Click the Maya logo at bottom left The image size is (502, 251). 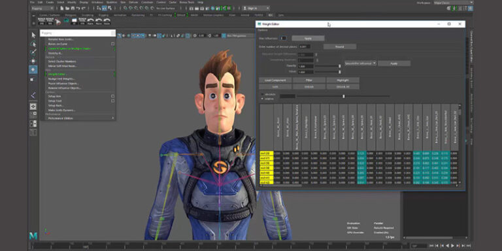pyautogui.click(x=33, y=235)
